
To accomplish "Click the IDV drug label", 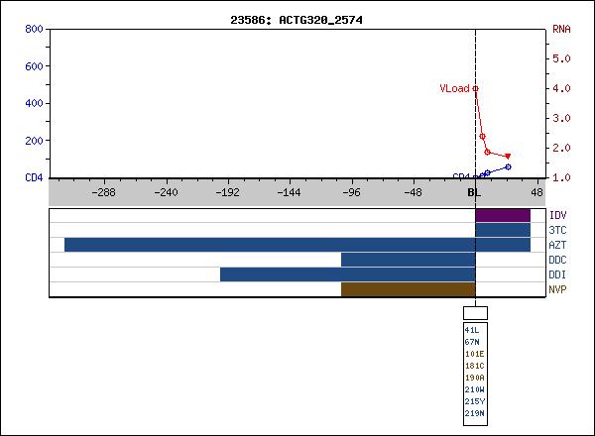I will [557, 215].
